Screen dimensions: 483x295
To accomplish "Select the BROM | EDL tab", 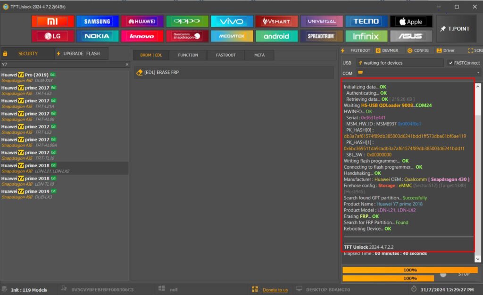I will (151, 55).
